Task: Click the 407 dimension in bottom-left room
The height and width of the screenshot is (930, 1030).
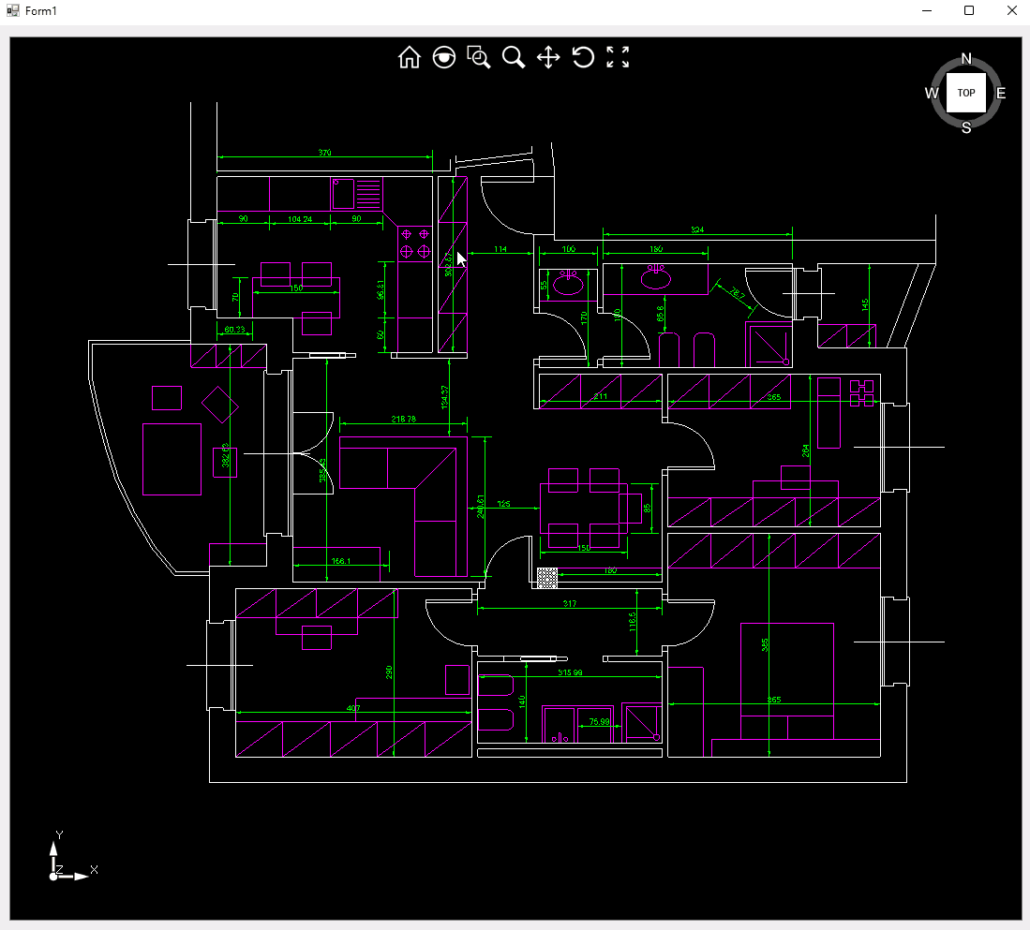Action: click(x=353, y=708)
